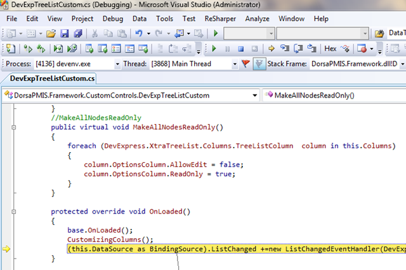406x270 pixels.
Task: Click the Step Into icon
Action: pyautogui.click(x=285, y=48)
